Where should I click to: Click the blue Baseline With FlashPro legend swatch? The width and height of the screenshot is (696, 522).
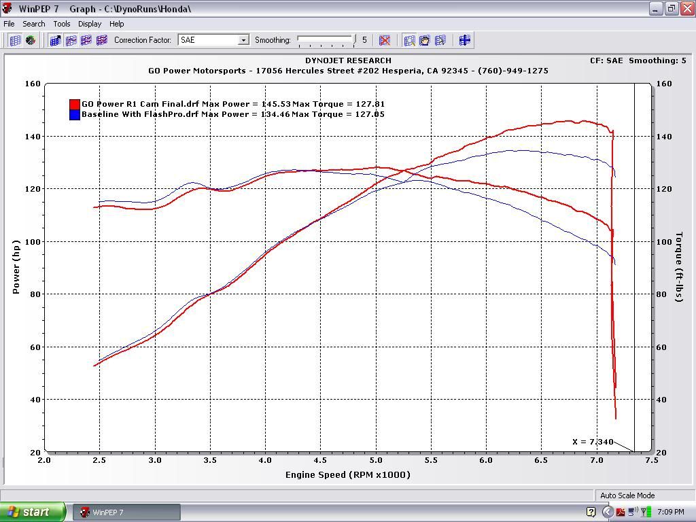tap(75, 115)
